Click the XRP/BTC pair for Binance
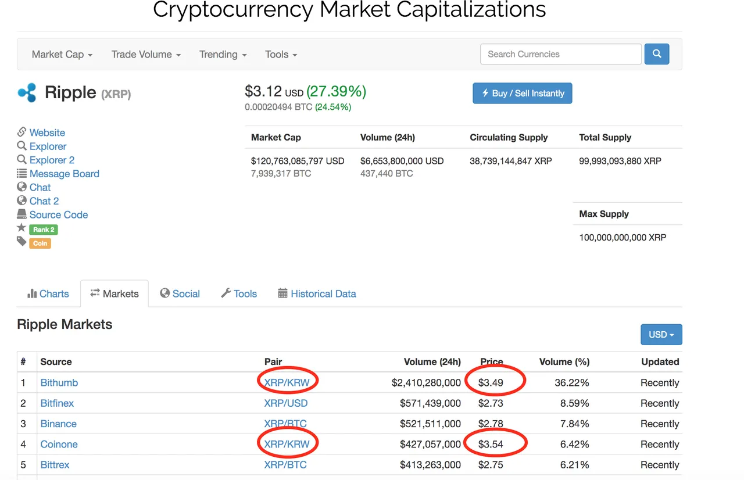 click(285, 424)
